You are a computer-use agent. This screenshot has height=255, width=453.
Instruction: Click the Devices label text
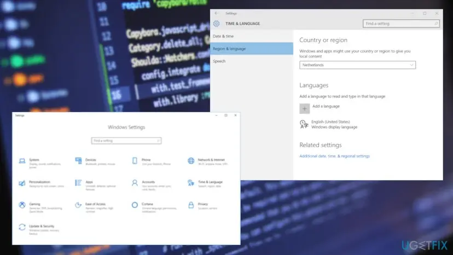coord(91,160)
